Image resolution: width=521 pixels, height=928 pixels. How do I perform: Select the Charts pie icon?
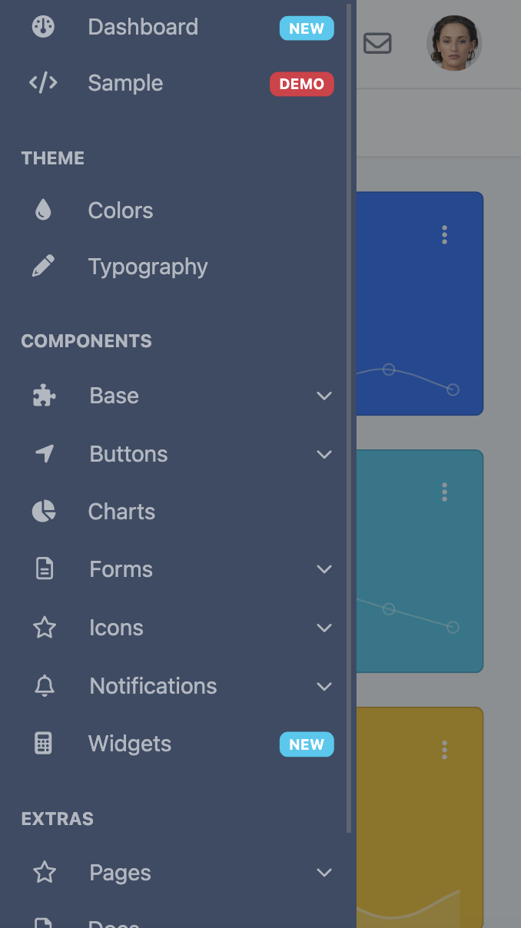(44, 511)
